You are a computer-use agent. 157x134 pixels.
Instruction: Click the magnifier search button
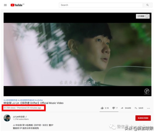(x=148, y=5)
